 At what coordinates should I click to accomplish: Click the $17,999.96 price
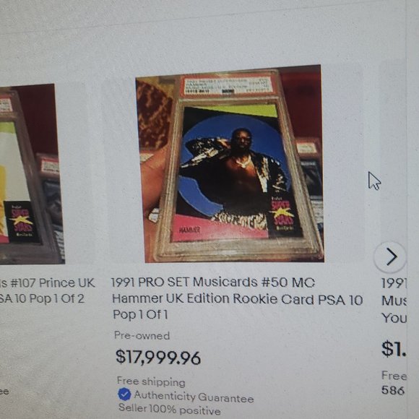click(158, 358)
